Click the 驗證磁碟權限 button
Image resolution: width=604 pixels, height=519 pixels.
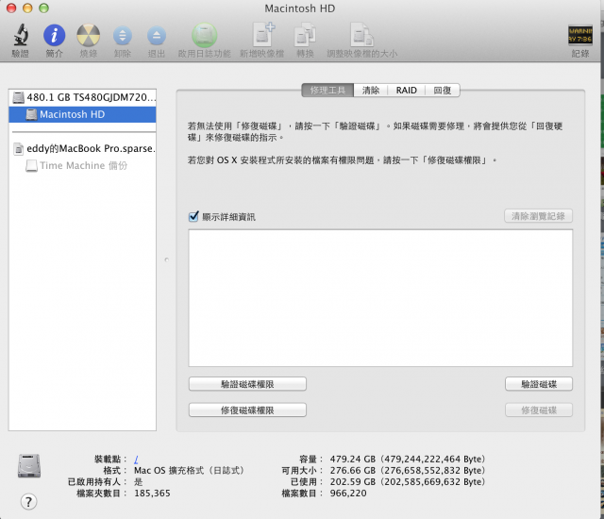coord(247,384)
